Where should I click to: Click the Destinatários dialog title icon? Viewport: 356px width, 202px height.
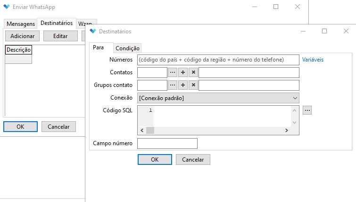coord(92,31)
